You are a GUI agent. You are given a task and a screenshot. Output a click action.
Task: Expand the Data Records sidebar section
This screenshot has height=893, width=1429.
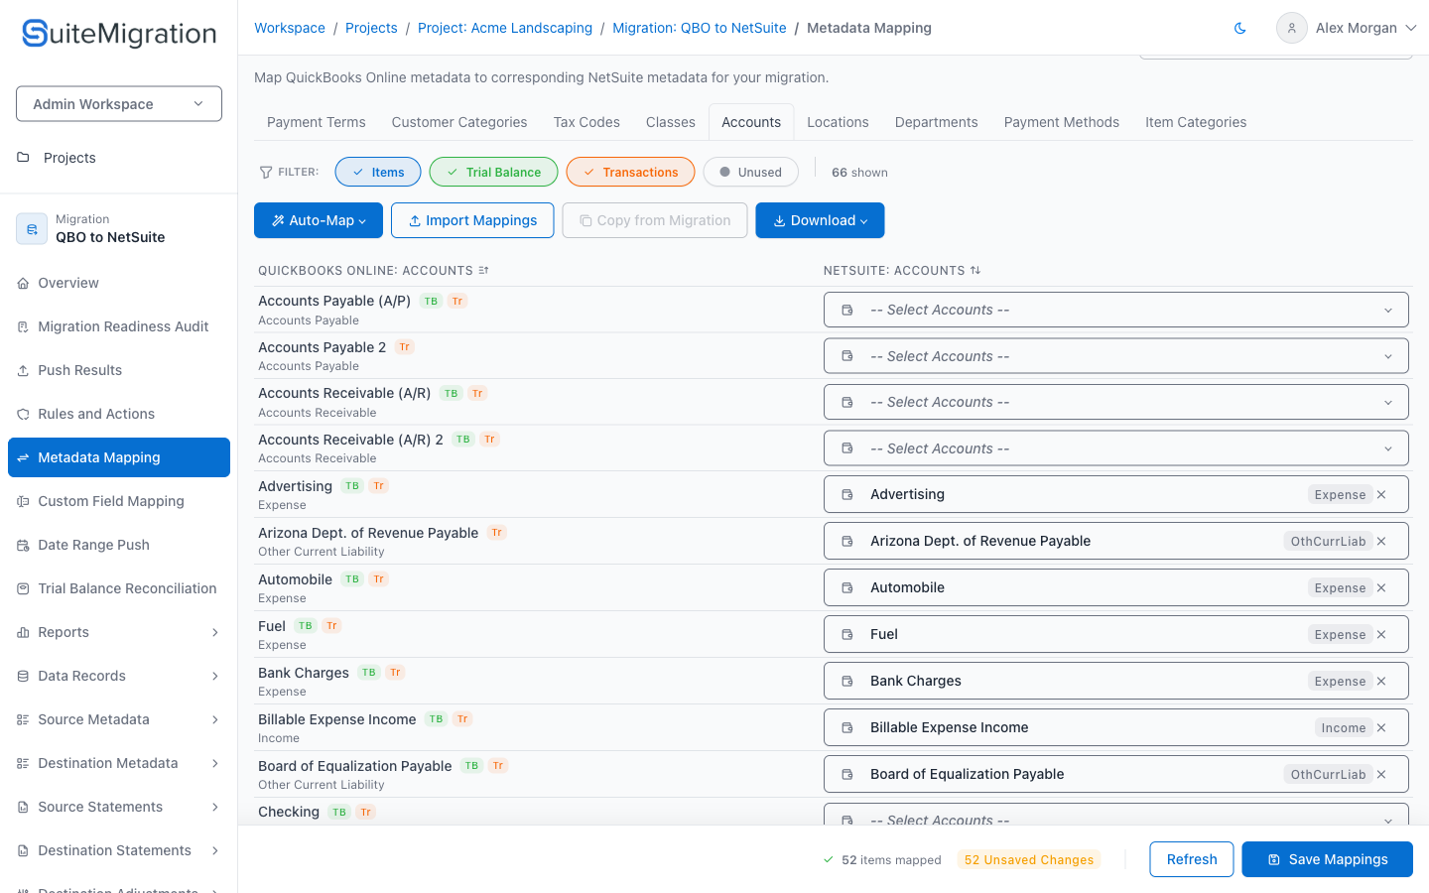click(x=215, y=677)
